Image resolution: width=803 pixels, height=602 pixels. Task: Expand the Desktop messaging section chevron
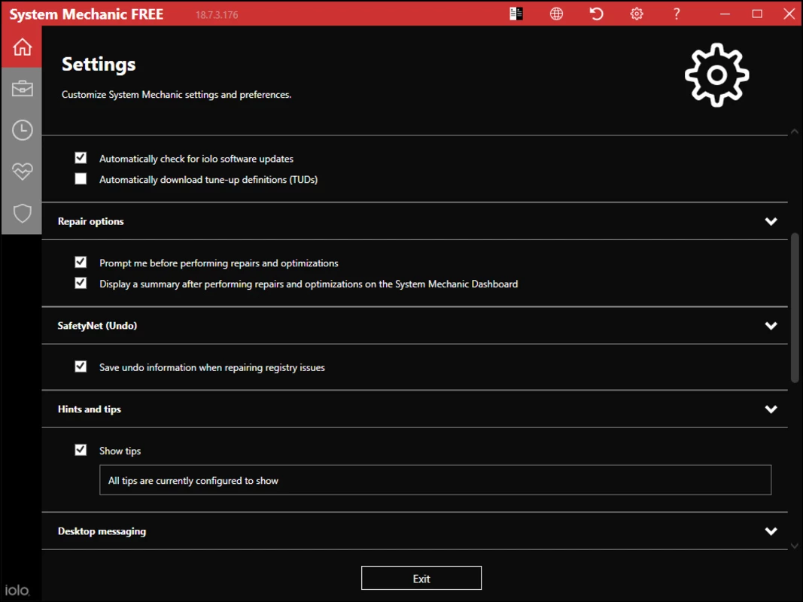click(x=771, y=531)
